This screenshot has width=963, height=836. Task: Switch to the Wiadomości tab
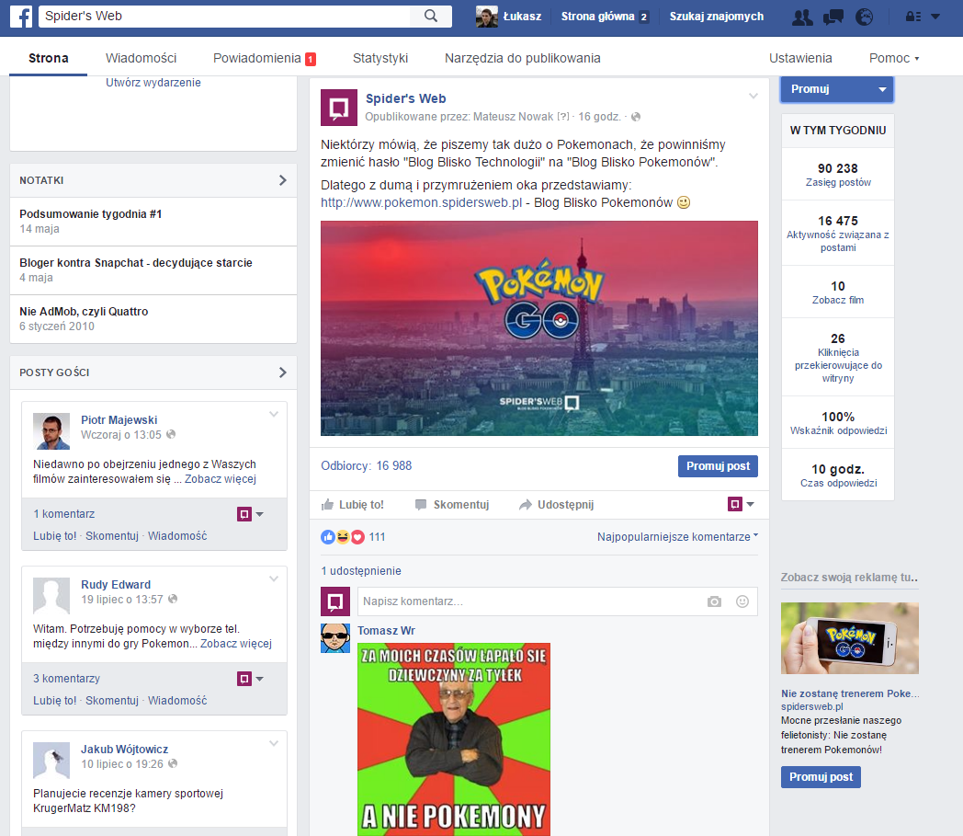[x=141, y=58]
